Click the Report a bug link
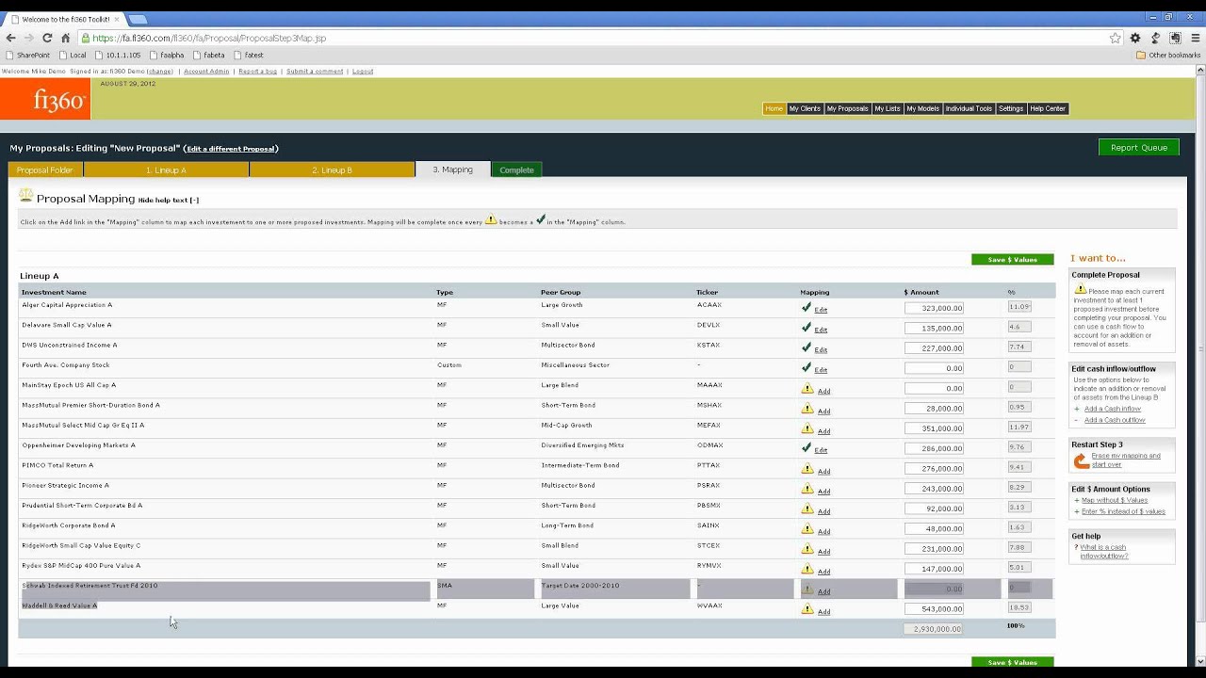 tap(257, 72)
